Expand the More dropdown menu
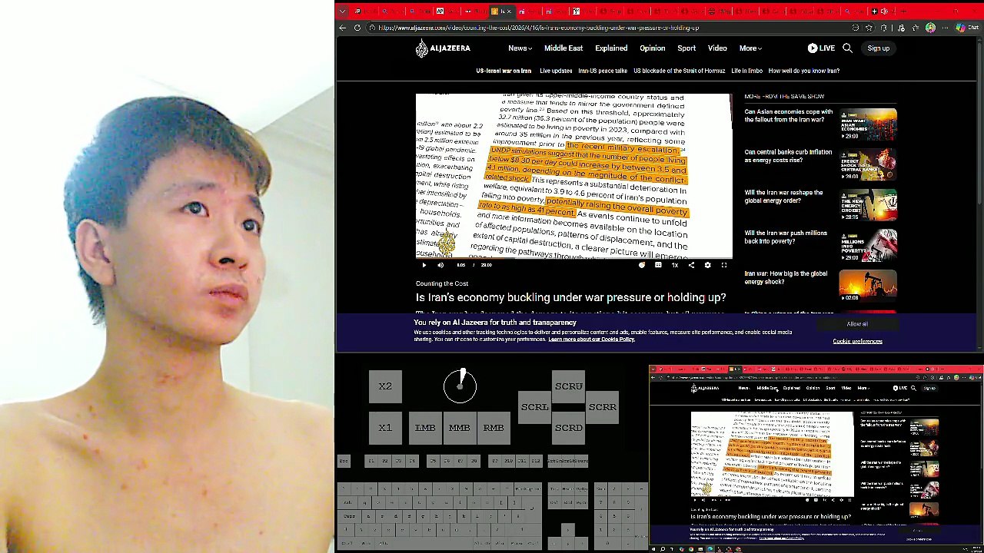This screenshot has height=553, width=984. (x=750, y=48)
